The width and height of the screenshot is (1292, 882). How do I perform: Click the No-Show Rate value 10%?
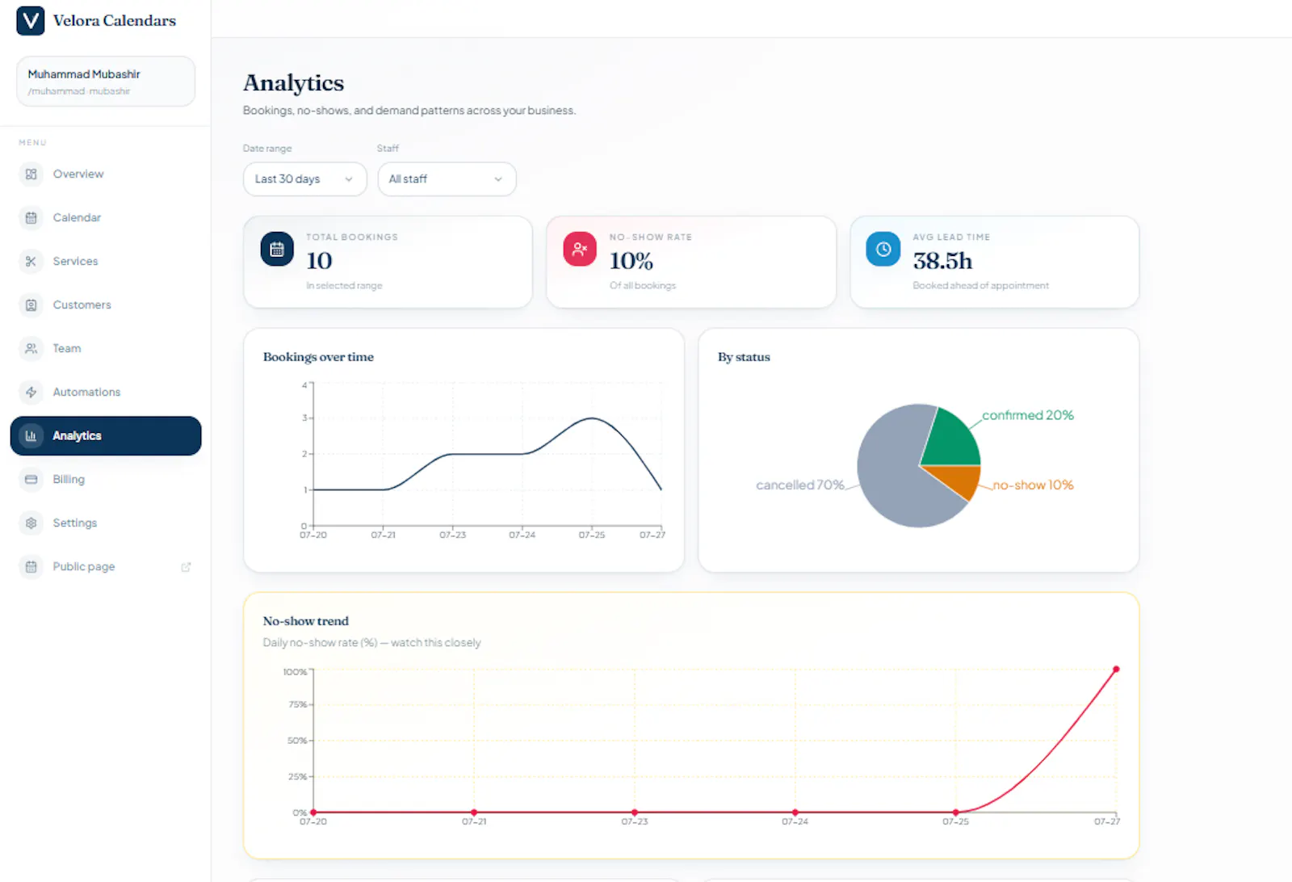(x=631, y=261)
